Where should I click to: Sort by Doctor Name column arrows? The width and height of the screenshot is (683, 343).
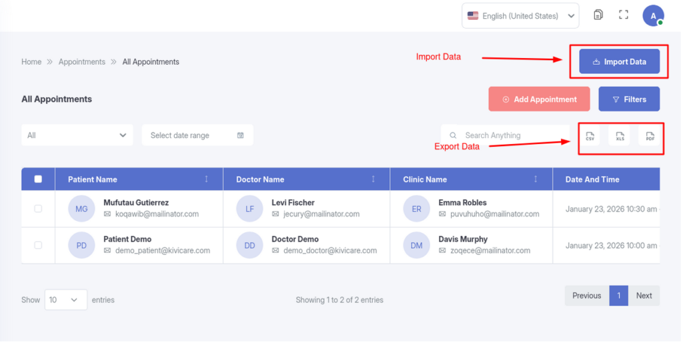click(373, 180)
